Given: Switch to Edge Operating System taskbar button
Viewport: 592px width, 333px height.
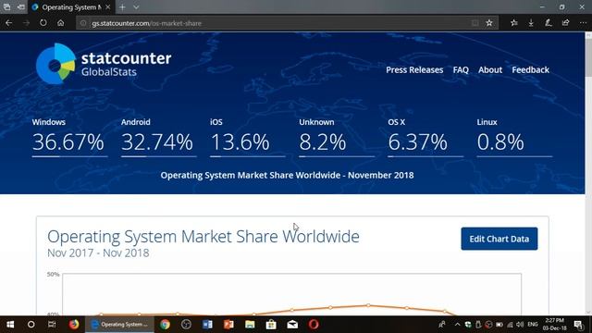Looking at the screenshot, I should coord(119,325).
